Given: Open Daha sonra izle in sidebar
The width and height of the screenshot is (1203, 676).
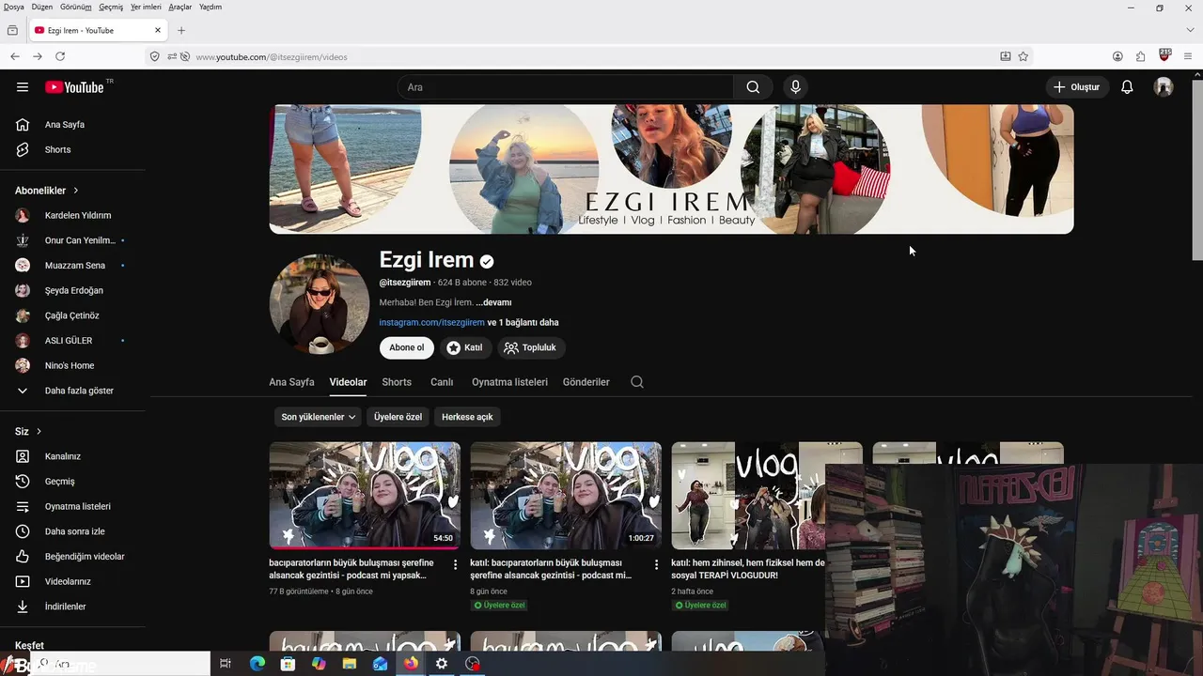Looking at the screenshot, I should coord(72,531).
